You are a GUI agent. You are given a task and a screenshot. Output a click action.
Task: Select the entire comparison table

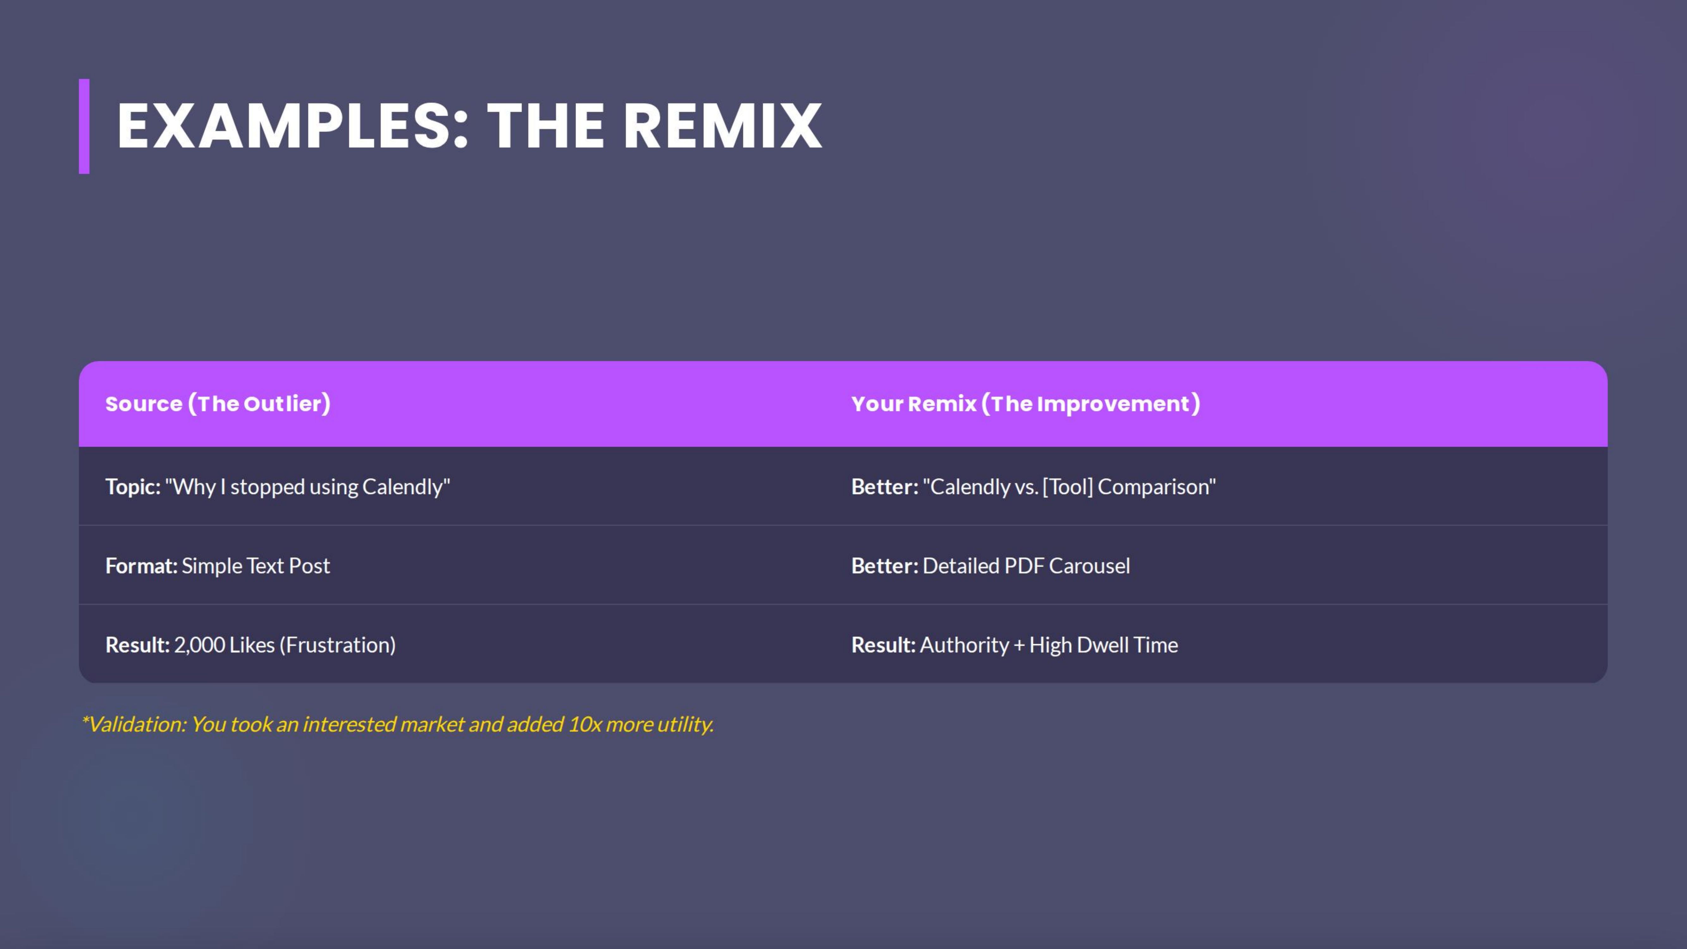843,524
